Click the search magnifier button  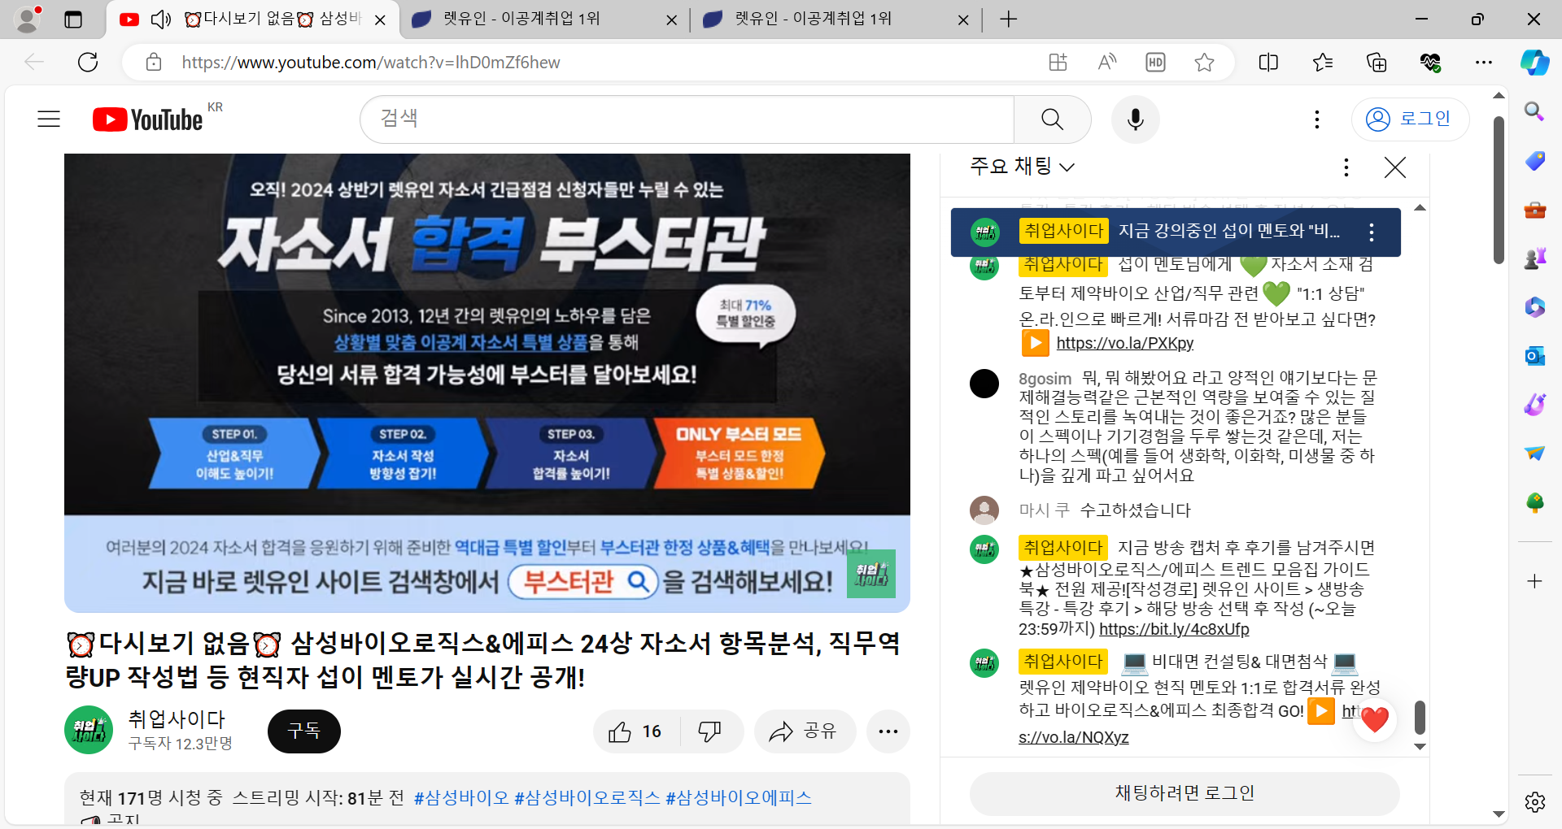[x=1052, y=119]
